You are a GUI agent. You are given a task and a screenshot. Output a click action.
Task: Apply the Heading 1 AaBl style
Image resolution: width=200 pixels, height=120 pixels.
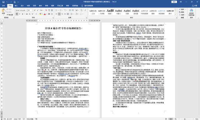(110, 12)
